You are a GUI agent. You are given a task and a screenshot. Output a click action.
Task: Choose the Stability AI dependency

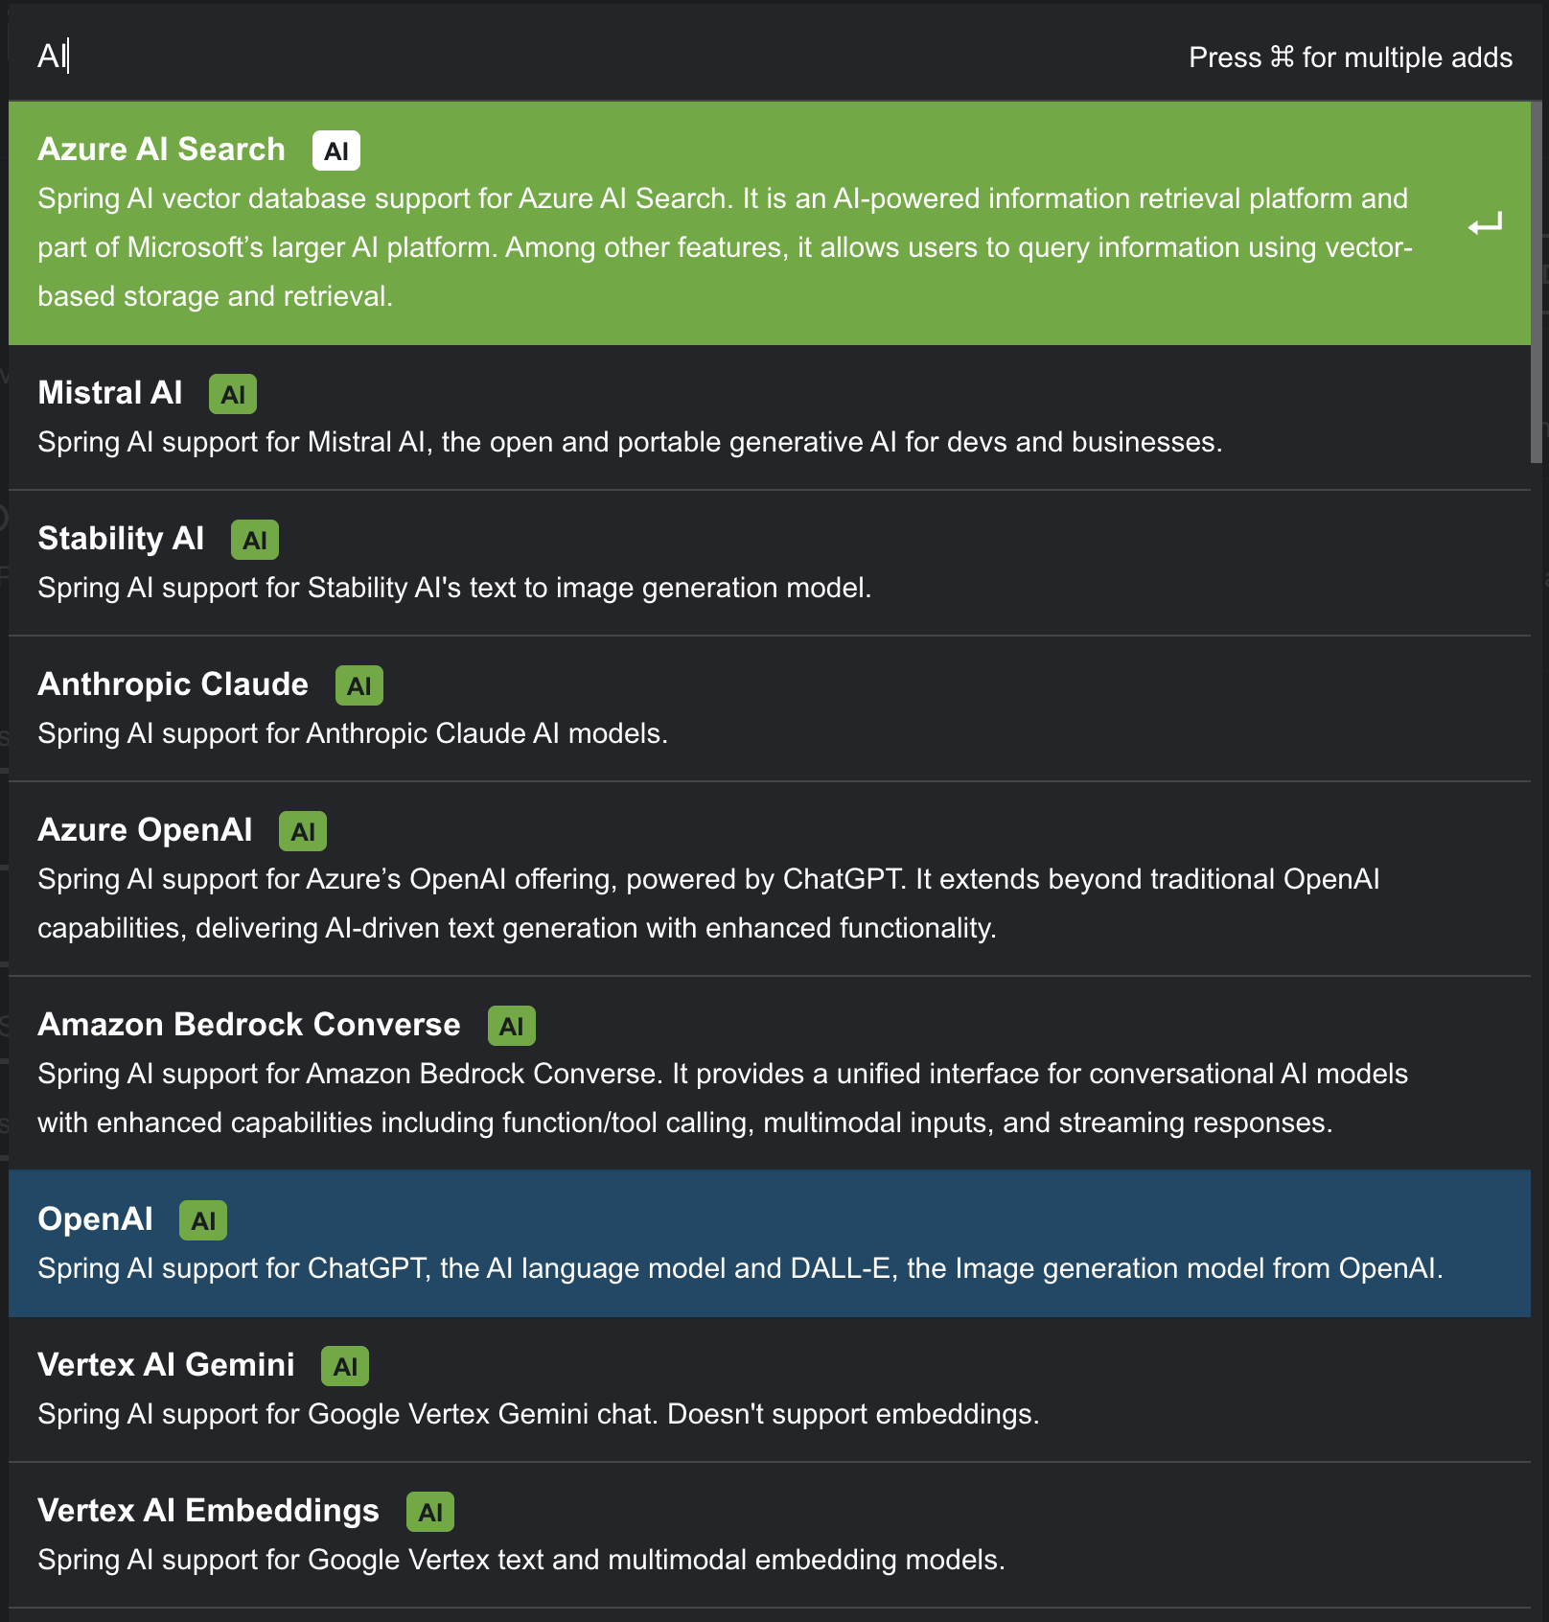pyautogui.click(x=121, y=540)
